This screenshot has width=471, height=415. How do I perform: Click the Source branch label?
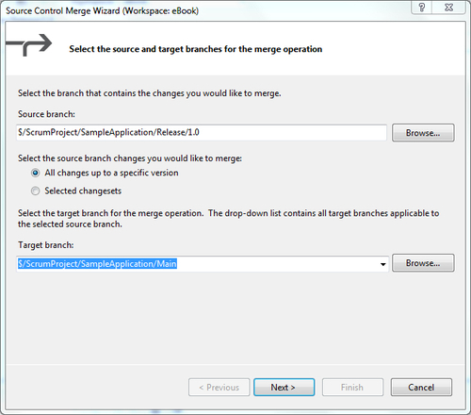46,114
